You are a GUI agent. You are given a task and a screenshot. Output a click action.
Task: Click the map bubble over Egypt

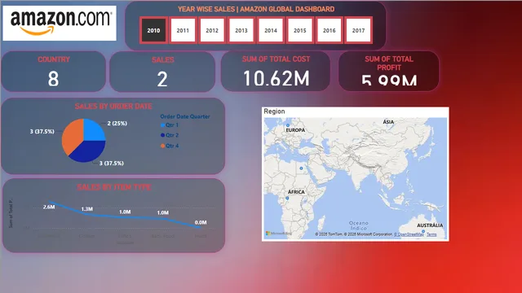(301, 168)
